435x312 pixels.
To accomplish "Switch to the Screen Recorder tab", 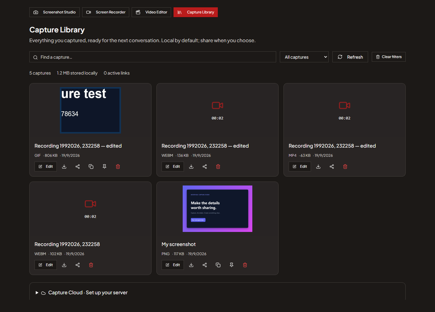I will pos(106,12).
